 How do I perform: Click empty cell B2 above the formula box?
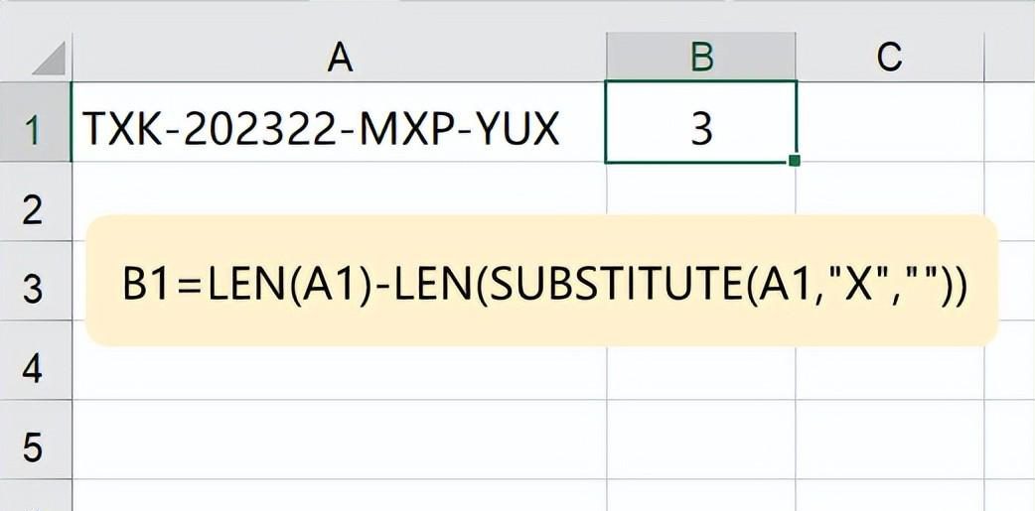700,189
